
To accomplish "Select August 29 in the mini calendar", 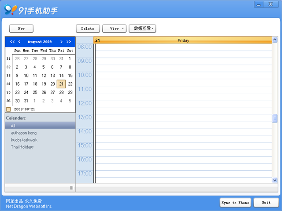I will pyautogui.click(x=70, y=92).
